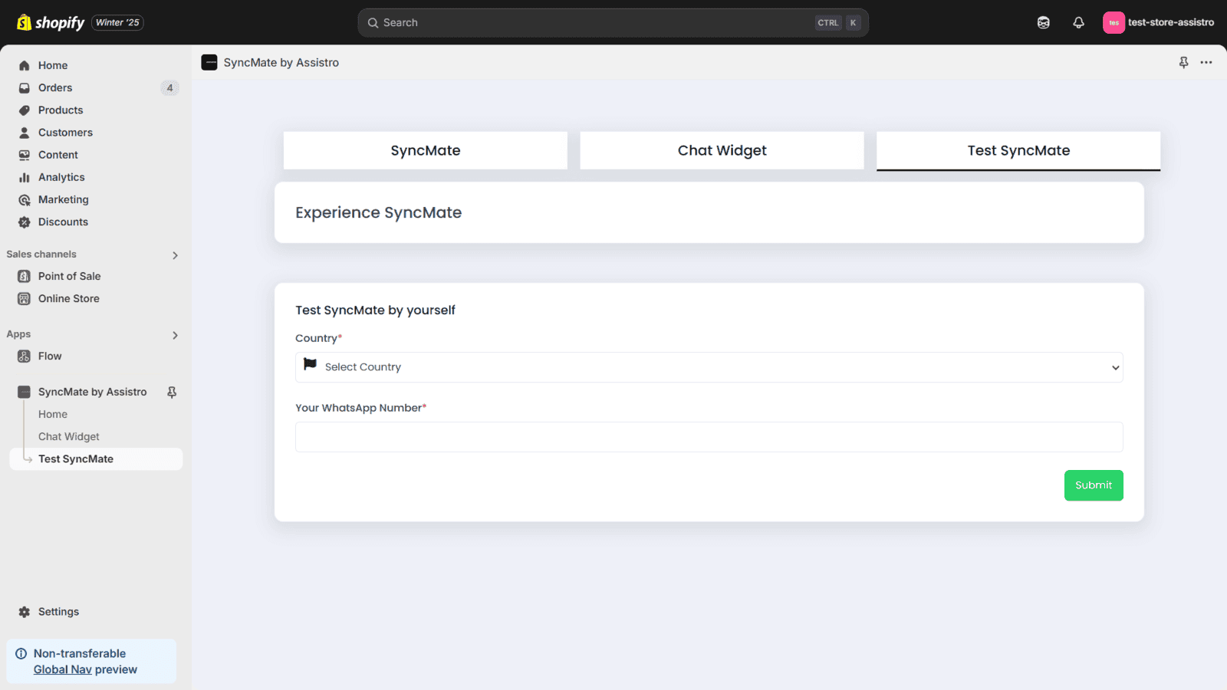Open the test-store-assistro account menu
The width and height of the screenshot is (1227, 690).
click(x=1158, y=23)
